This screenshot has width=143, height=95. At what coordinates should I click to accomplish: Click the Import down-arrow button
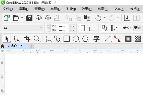point(127,18)
